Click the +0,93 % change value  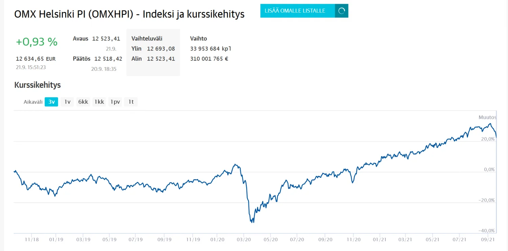point(37,42)
